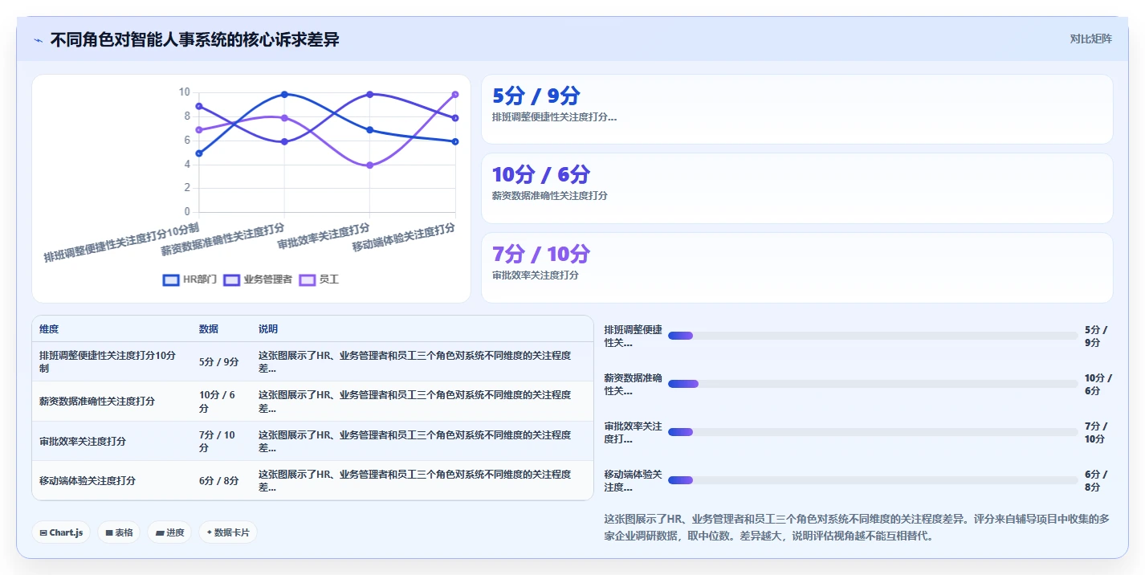Open the 10分 / 6分 data card
Image resolution: width=1145 pixels, height=575 pixels.
(x=797, y=188)
